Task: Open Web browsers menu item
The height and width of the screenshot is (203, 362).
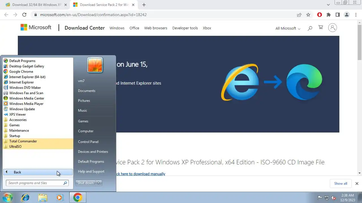Action: coord(156,28)
